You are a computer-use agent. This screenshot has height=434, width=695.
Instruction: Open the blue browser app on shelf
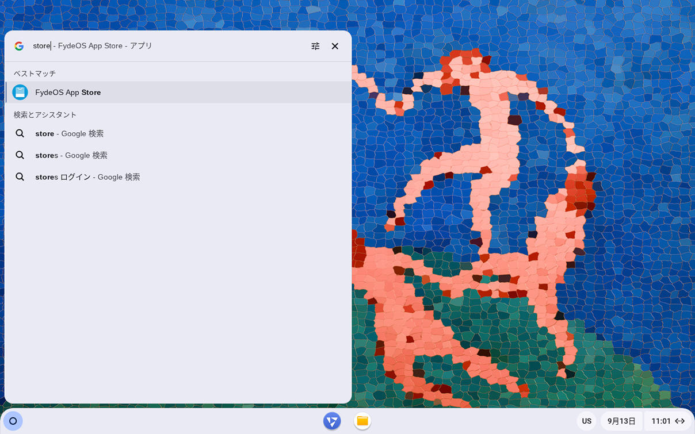point(332,421)
